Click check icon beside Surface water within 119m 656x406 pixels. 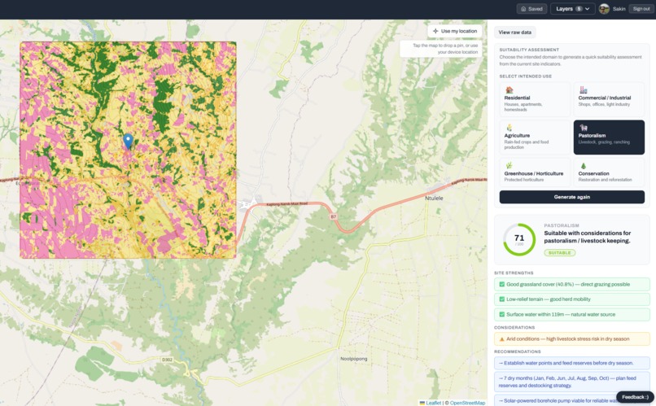pos(501,314)
